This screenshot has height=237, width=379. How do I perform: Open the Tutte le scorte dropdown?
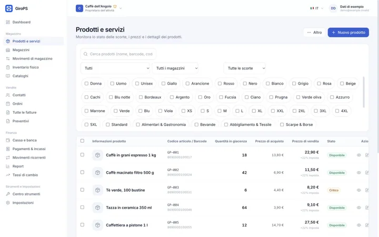point(245,68)
